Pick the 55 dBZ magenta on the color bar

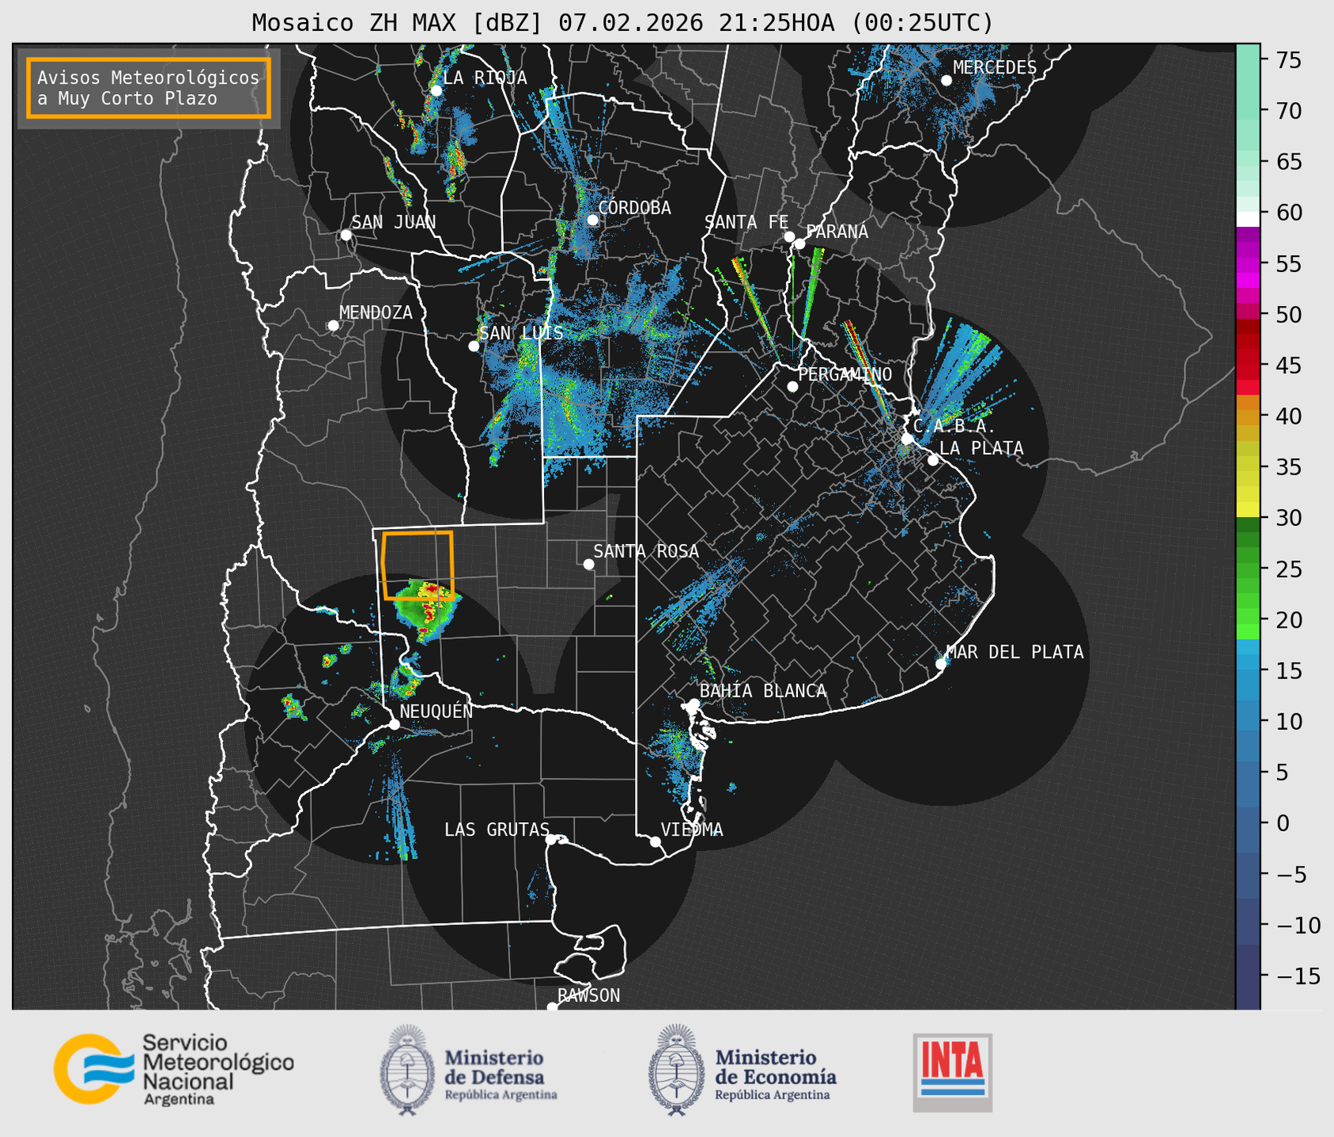point(1247,265)
